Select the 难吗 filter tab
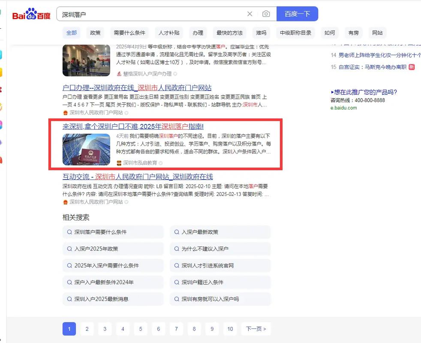 [261, 33]
